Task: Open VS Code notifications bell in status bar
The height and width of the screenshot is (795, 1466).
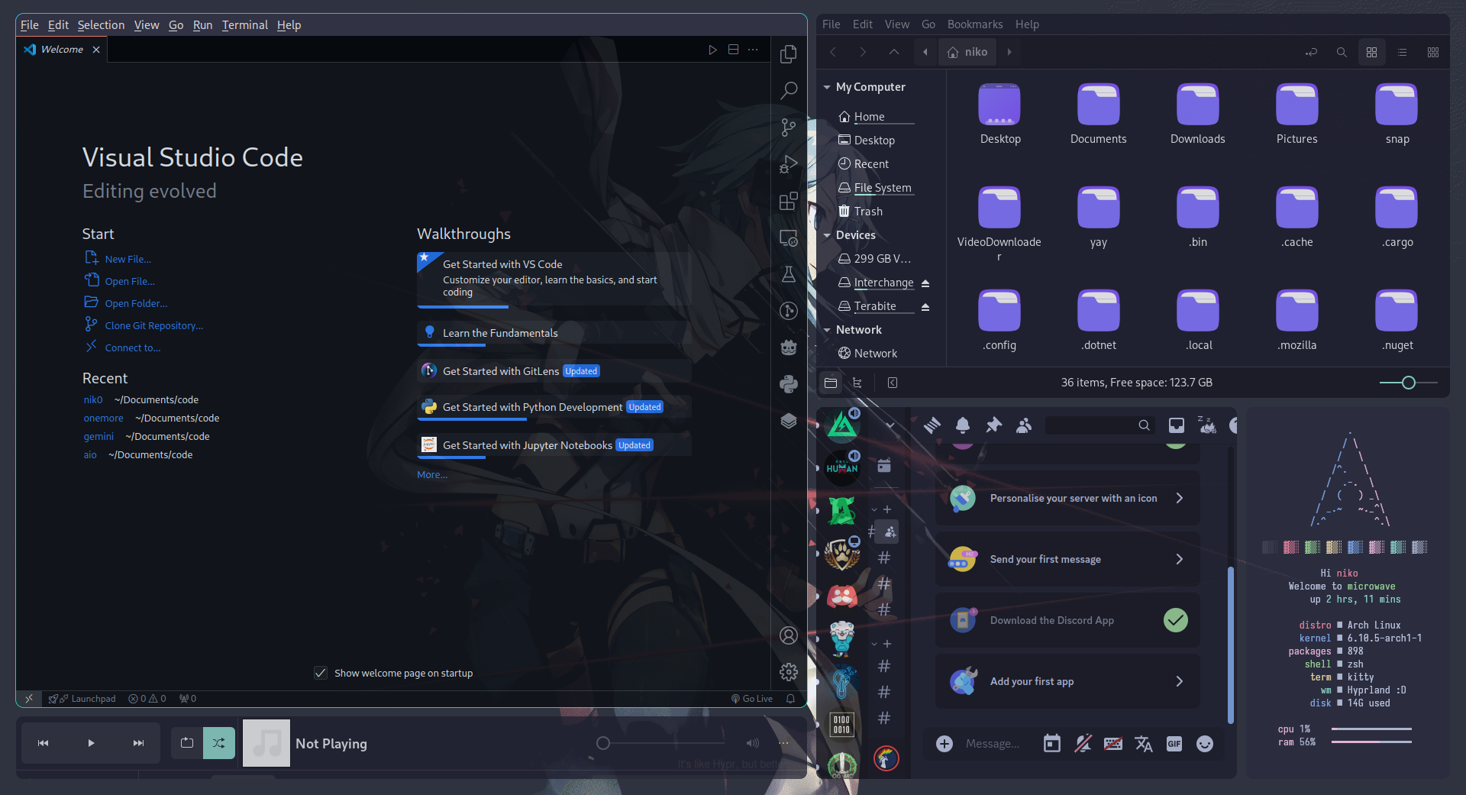Action: click(x=791, y=698)
